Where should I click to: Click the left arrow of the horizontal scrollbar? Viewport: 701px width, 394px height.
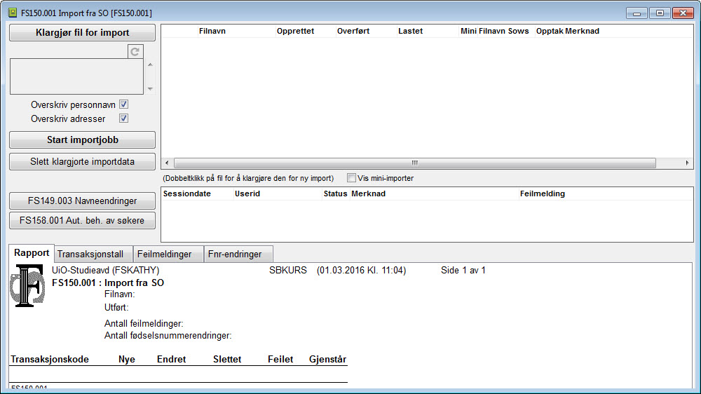[x=167, y=163]
